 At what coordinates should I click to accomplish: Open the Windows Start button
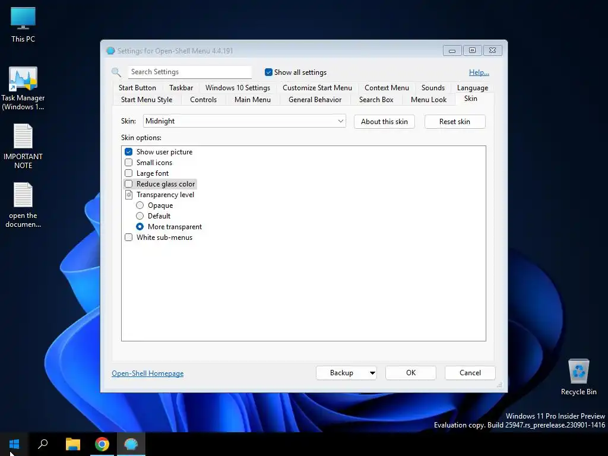14,444
